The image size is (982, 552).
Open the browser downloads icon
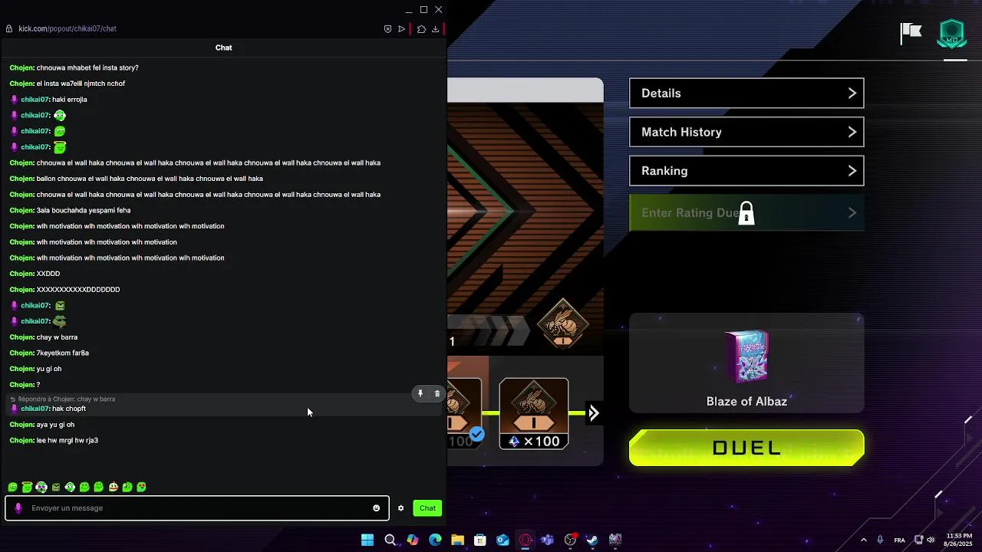click(x=435, y=29)
